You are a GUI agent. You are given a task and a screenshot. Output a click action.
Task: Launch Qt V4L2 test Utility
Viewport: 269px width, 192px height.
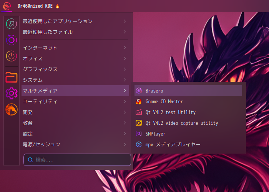pos(188,112)
